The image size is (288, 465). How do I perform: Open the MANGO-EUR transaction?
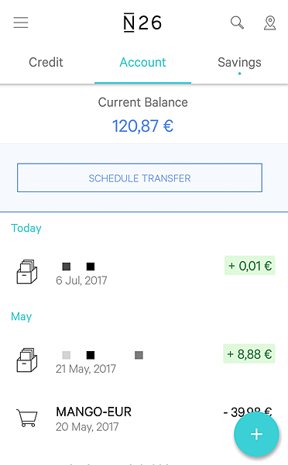pyautogui.click(x=144, y=418)
